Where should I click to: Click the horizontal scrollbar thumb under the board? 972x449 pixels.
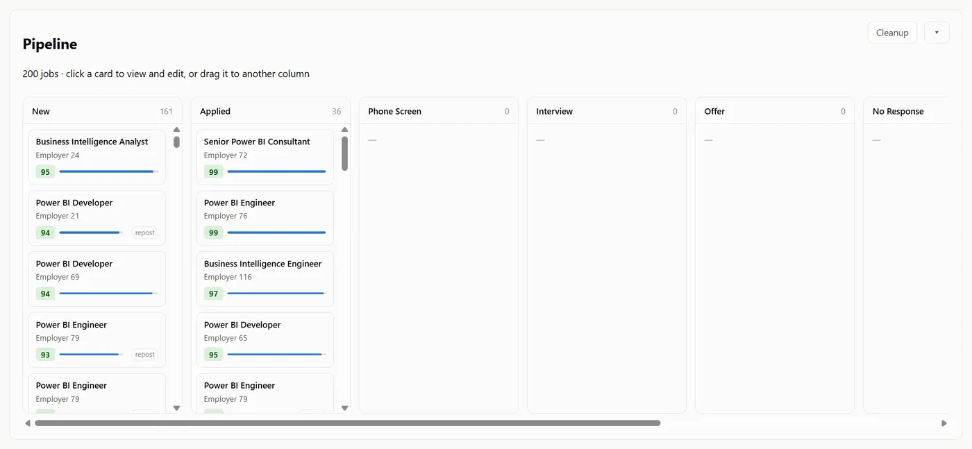click(347, 423)
